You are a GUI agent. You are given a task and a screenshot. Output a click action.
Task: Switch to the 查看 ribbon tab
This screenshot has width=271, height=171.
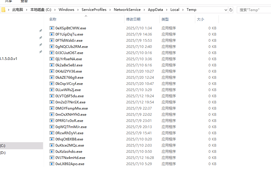point(24,1)
